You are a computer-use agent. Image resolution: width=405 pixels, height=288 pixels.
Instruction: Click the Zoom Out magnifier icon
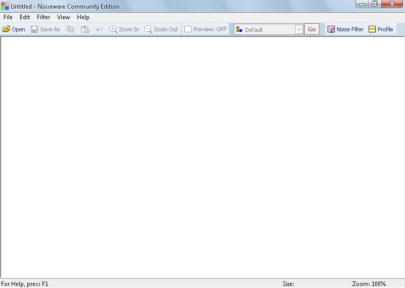coord(148,29)
